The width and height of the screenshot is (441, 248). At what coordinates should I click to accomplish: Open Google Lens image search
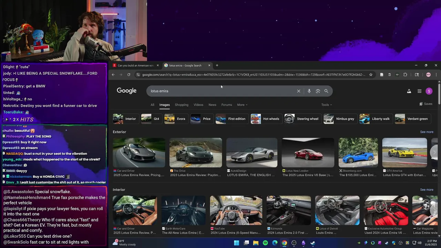point(318,91)
